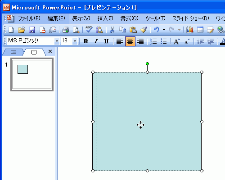Align text to the right
The image size is (225, 180).
(140, 41)
